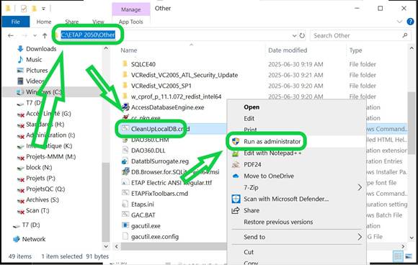418x265 pixels.
Task: Choose Scan with Microsoft Defender
Action: pyautogui.click(x=286, y=199)
